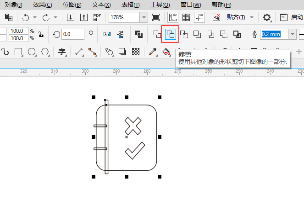Open Options with the gear icon
Screen dimensions: 304x216
point(267,17)
